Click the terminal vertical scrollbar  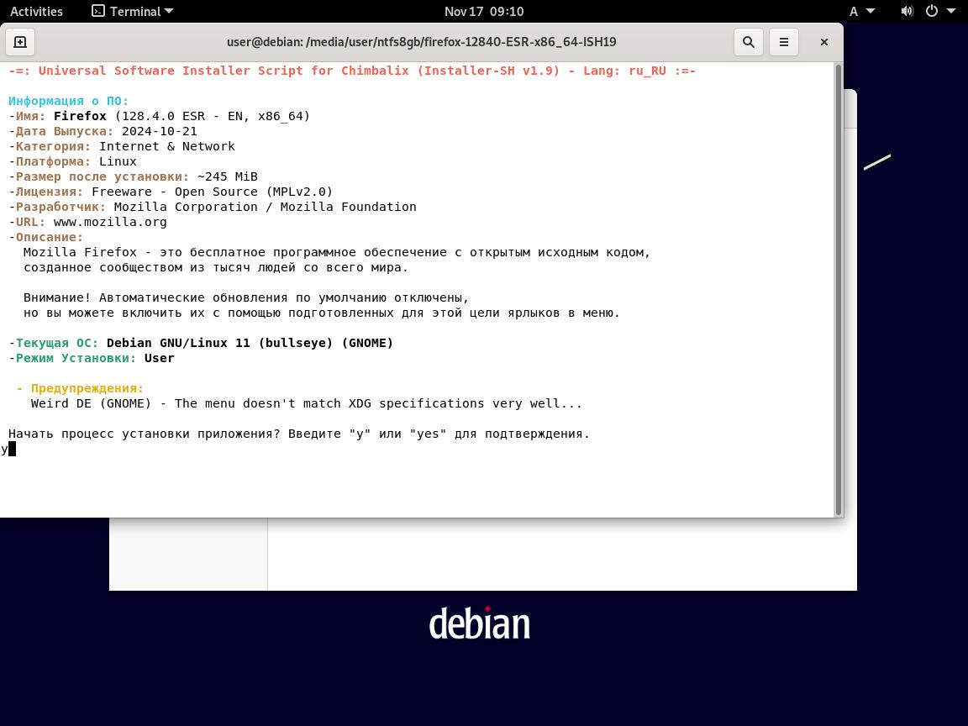(x=839, y=289)
